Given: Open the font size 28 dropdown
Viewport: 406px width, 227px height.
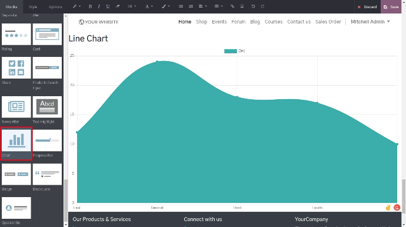Looking at the screenshot, I should (x=132, y=6).
